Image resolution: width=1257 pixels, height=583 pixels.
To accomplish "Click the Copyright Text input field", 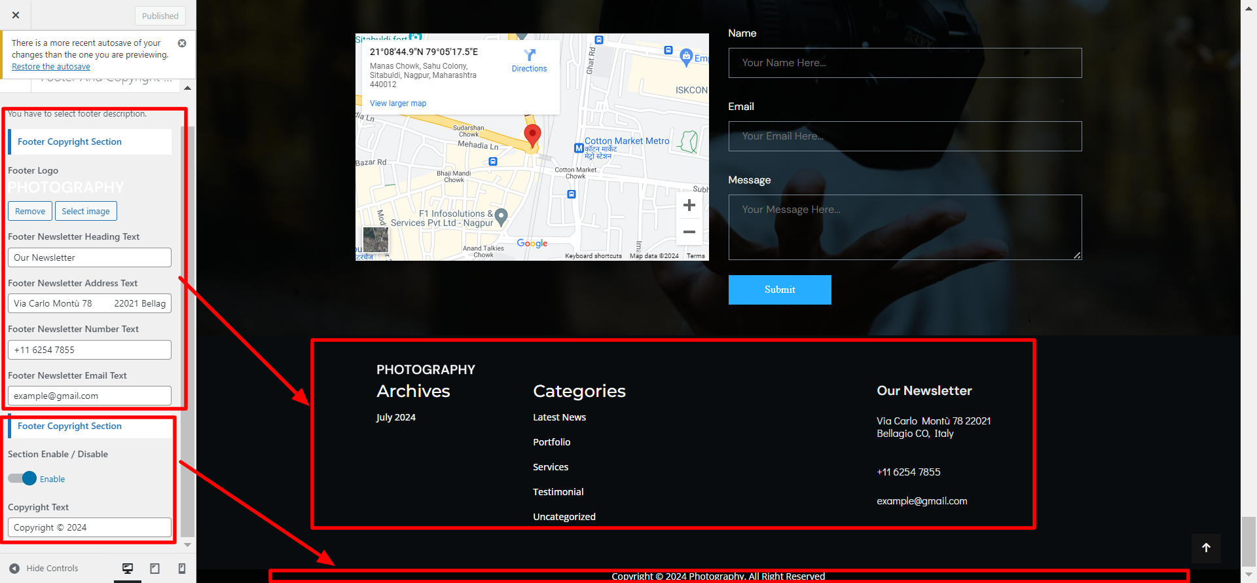I will click(90, 527).
